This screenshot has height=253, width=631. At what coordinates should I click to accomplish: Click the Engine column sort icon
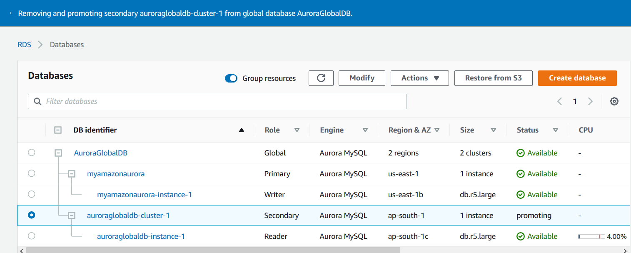[x=365, y=130]
